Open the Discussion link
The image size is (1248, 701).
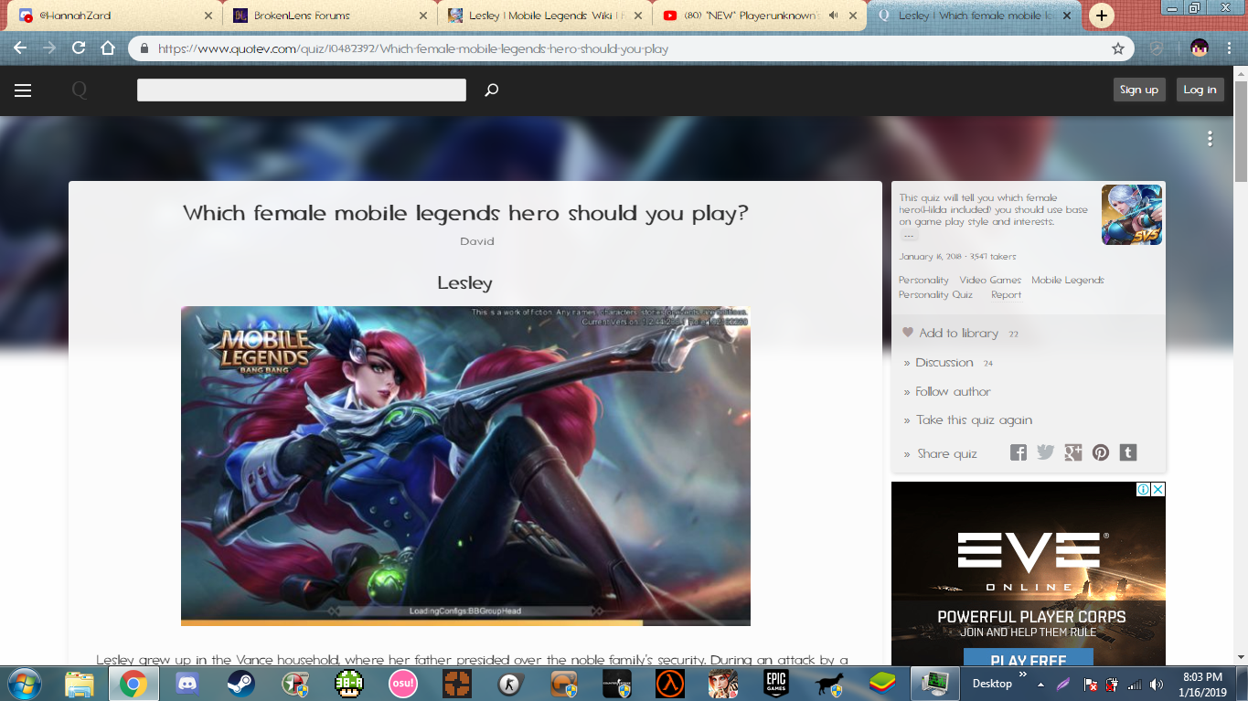944,363
